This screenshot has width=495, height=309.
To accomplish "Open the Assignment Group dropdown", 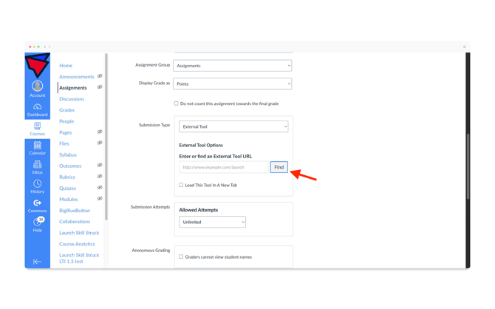I will pyautogui.click(x=232, y=66).
